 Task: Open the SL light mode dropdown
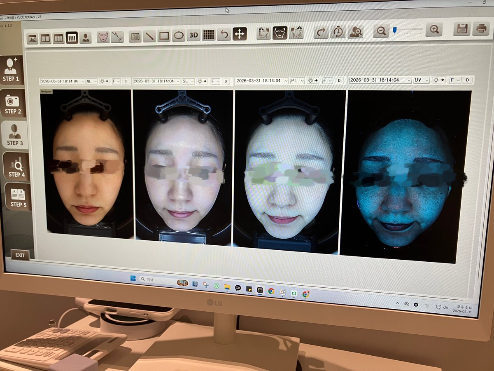pos(188,81)
